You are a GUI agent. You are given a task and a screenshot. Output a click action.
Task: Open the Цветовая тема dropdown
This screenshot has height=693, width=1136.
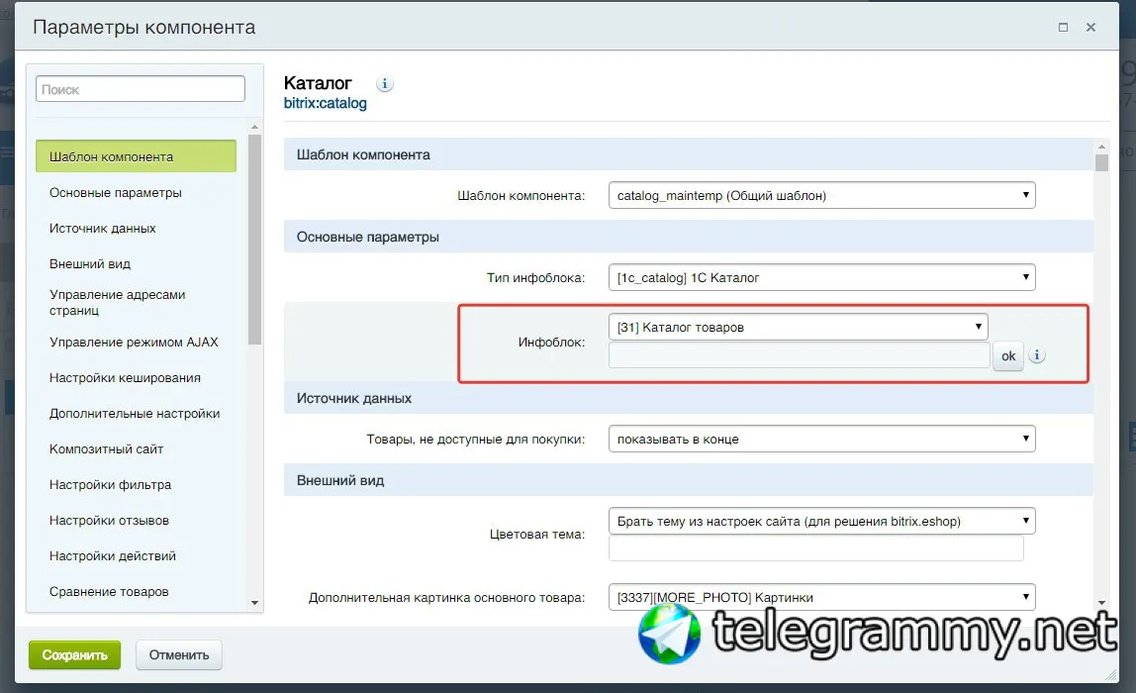(821, 521)
